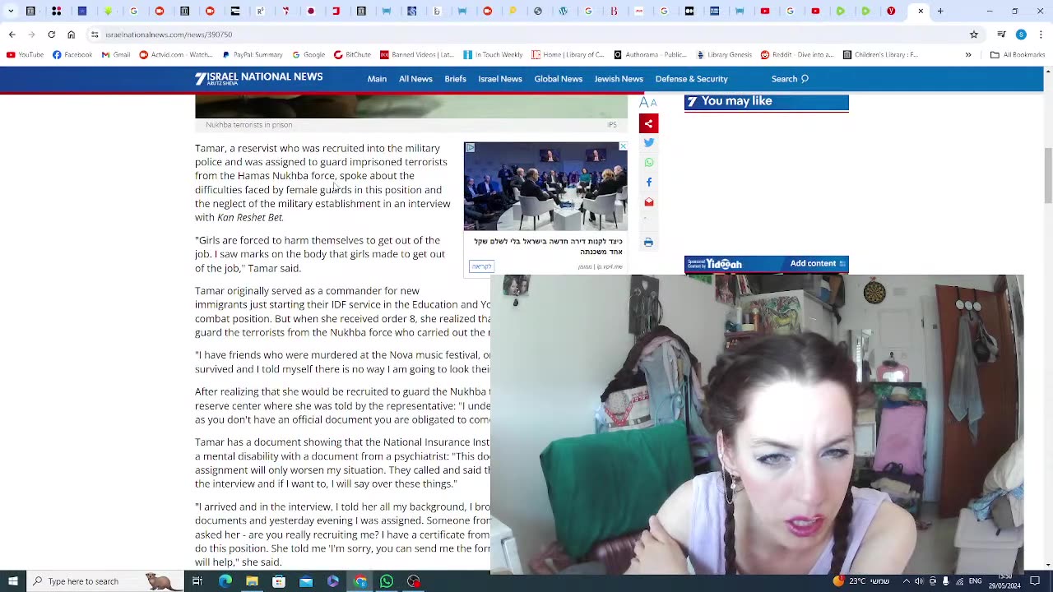The image size is (1053, 592).
Task: Click the ad thumbnail image
Action: click(x=545, y=187)
